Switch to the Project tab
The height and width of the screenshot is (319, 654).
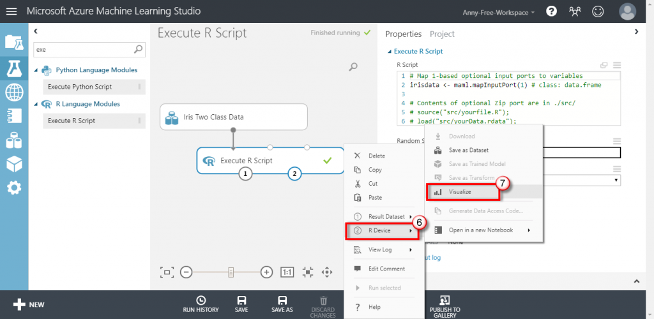click(442, 34)
